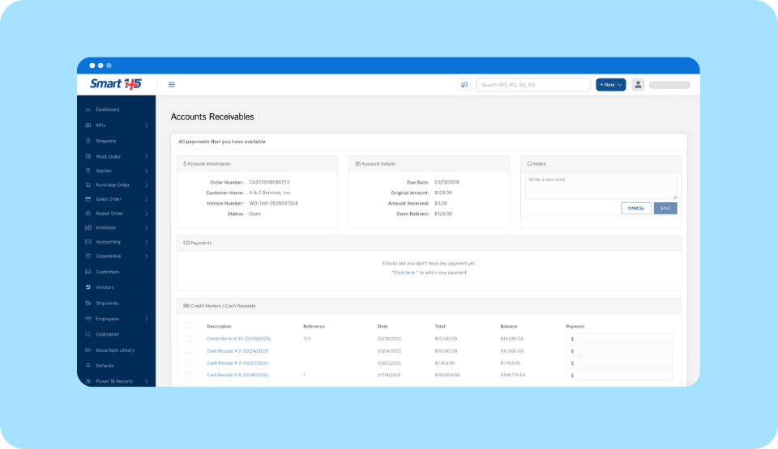Click payment amount field for Cash Receipt # 3

coord(625,362)
